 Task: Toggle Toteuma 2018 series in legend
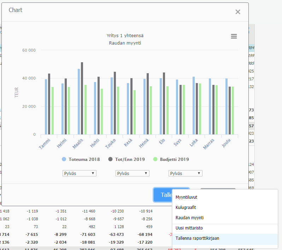81,159
